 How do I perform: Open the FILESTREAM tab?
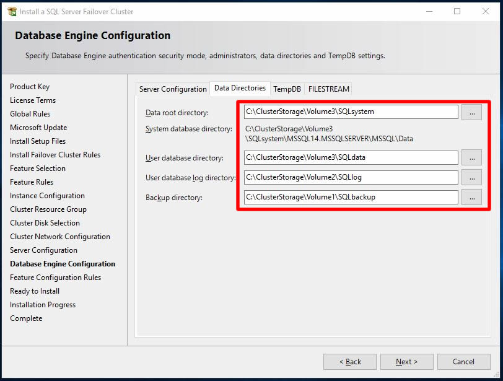[329, 89]
